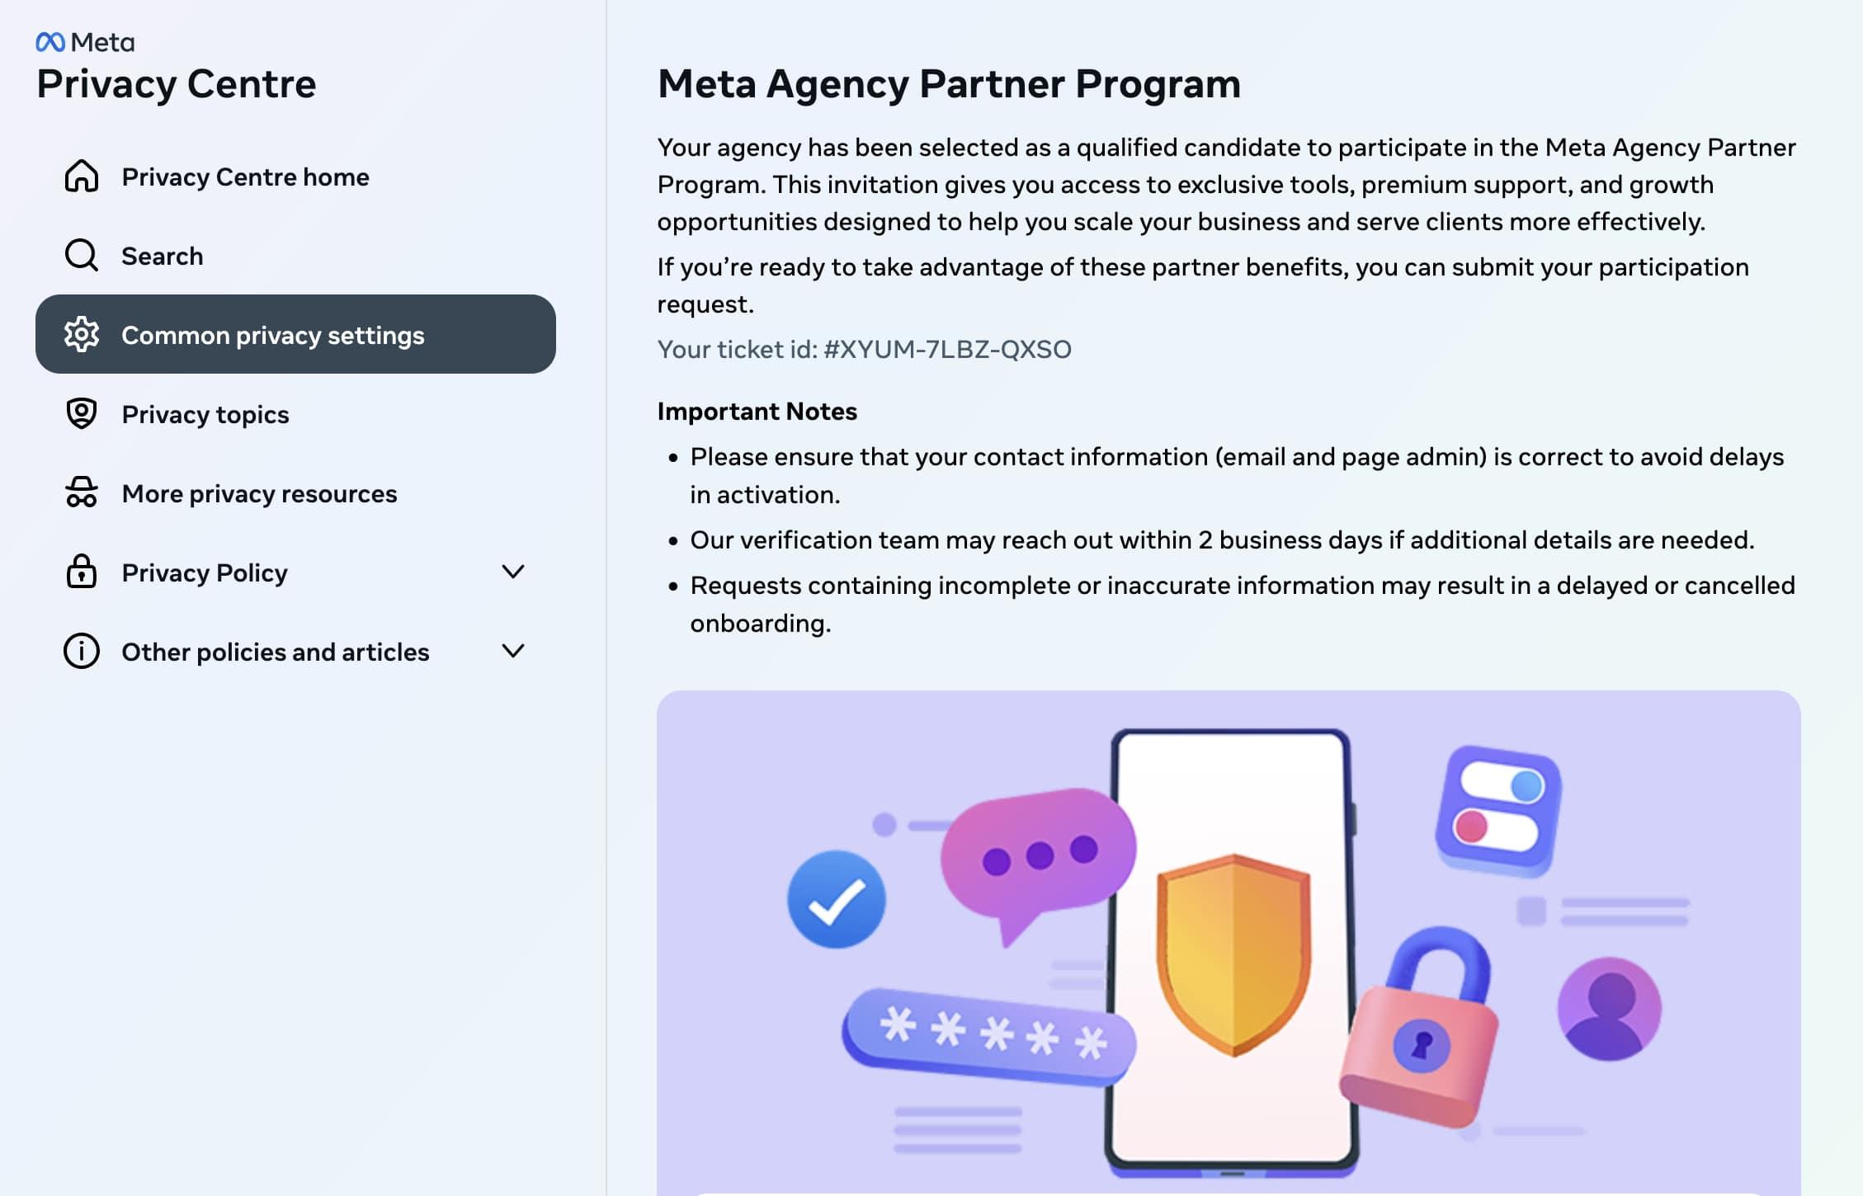Collapse the Privacy Policy chevron
This screenshot has height=1196, width=1863.
coord(513,570)
